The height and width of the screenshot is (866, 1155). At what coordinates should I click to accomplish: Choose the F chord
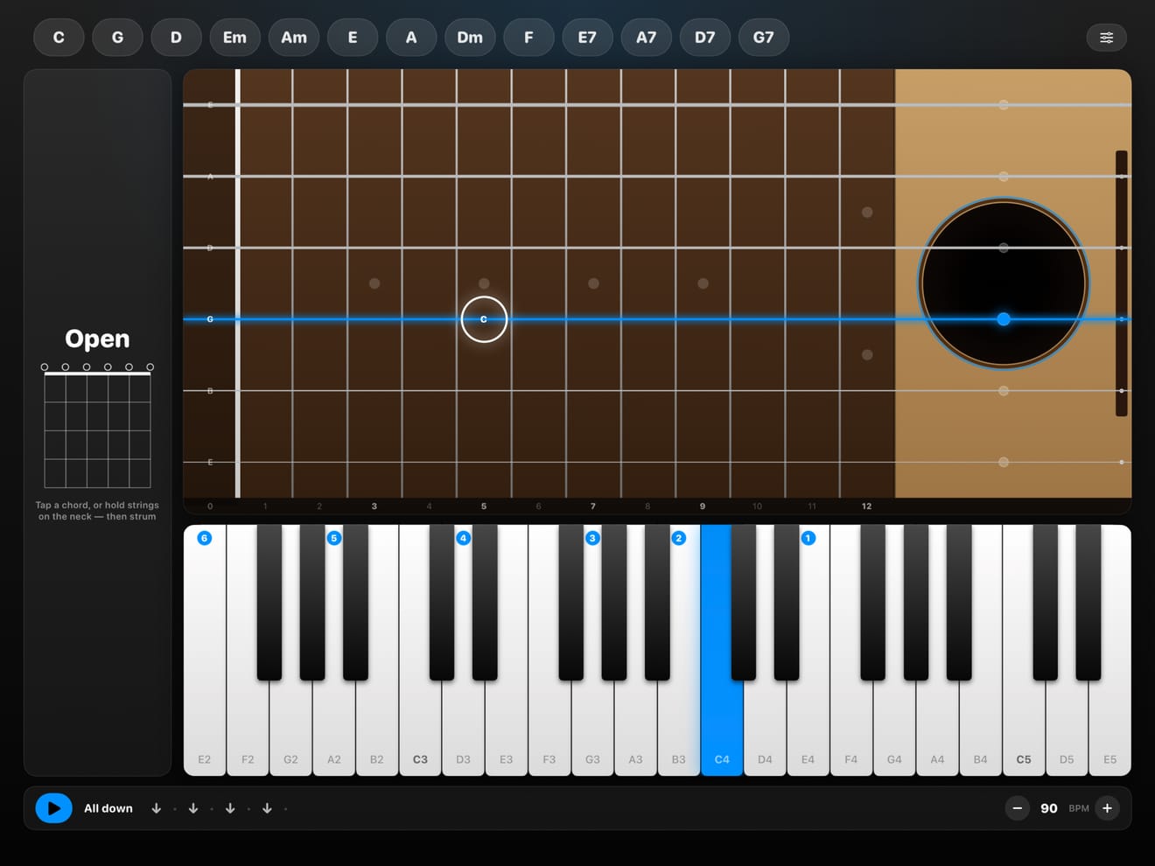coord(528,38)
